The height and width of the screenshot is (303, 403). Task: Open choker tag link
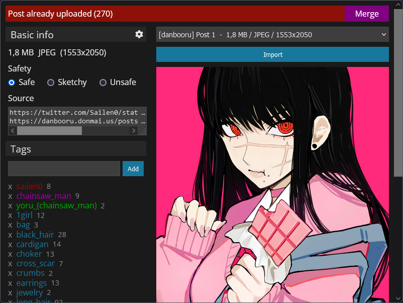29,254
